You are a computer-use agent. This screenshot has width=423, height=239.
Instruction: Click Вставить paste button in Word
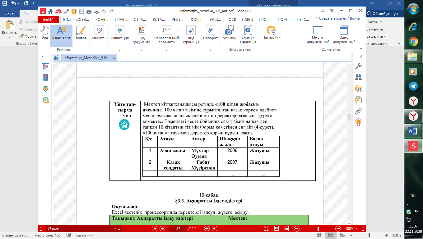pos(9,29)
